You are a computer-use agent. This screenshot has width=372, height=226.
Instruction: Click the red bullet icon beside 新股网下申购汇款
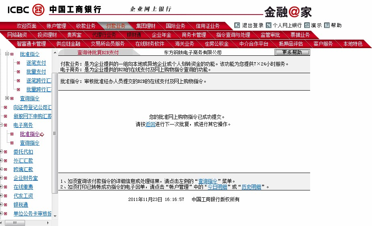5,116
